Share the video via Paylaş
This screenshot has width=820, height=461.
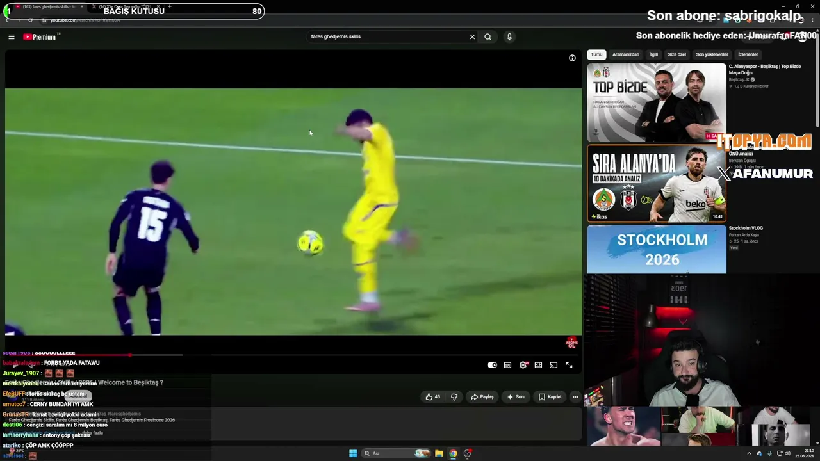point(482,397)
